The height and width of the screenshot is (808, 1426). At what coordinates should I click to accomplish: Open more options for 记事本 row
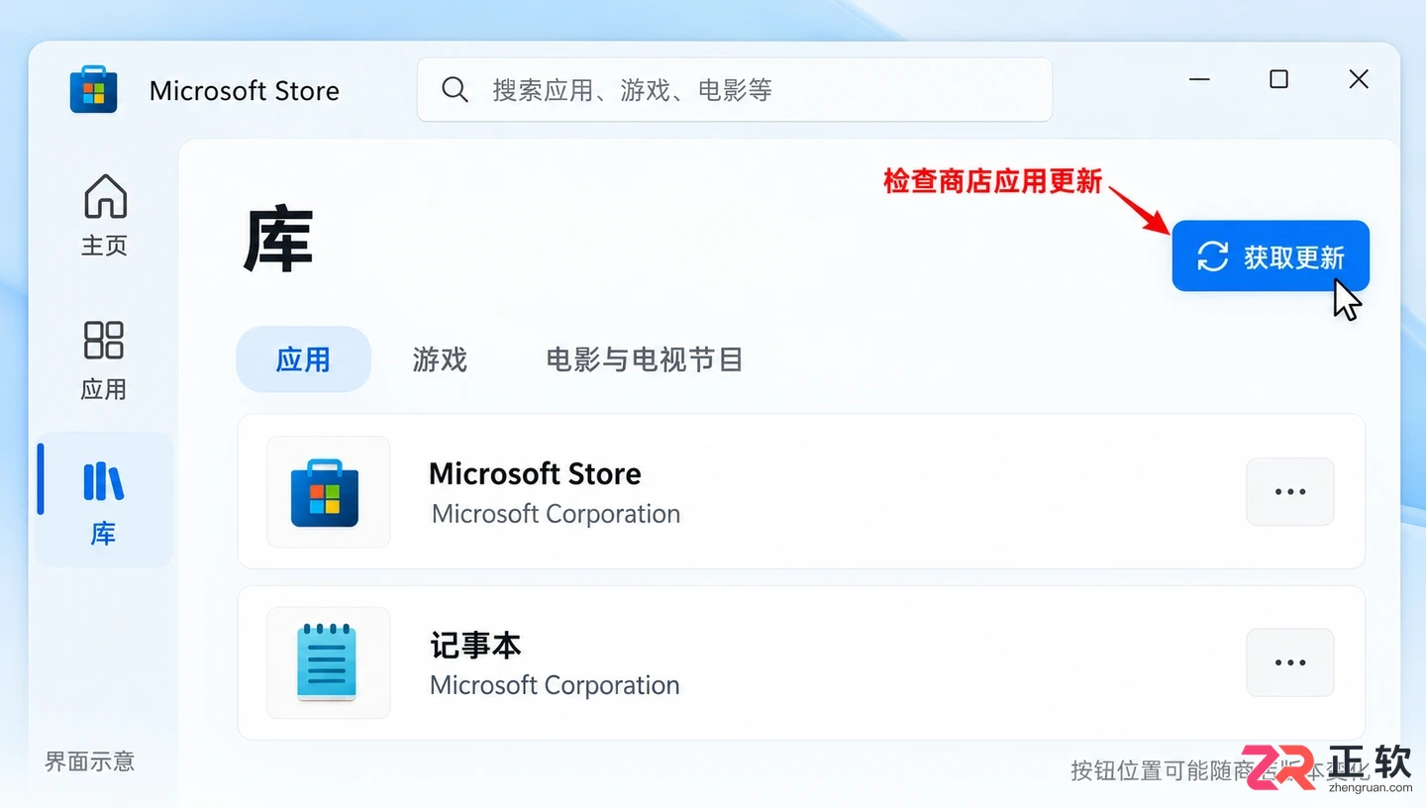click(1290, 662)
